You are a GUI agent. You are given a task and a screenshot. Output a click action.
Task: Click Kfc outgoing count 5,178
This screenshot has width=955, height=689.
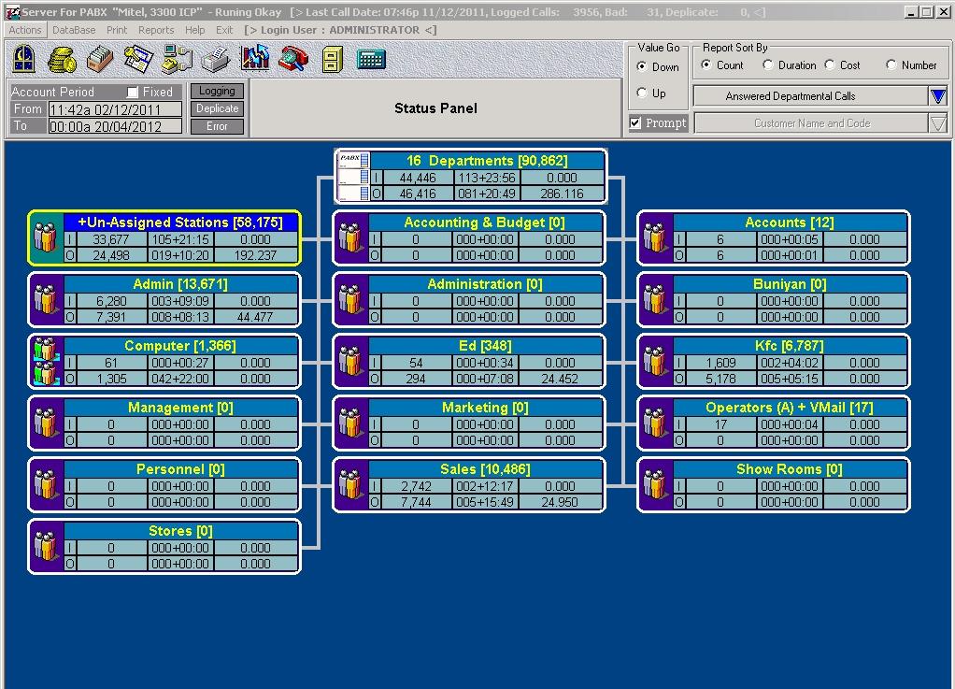tap(720, 379)
